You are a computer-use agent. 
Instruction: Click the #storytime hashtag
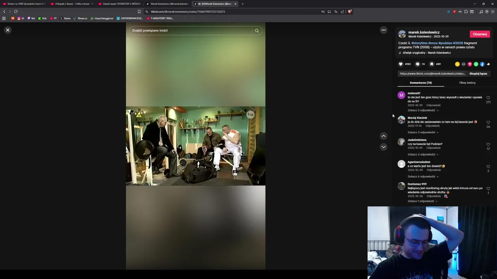point(419,43)
